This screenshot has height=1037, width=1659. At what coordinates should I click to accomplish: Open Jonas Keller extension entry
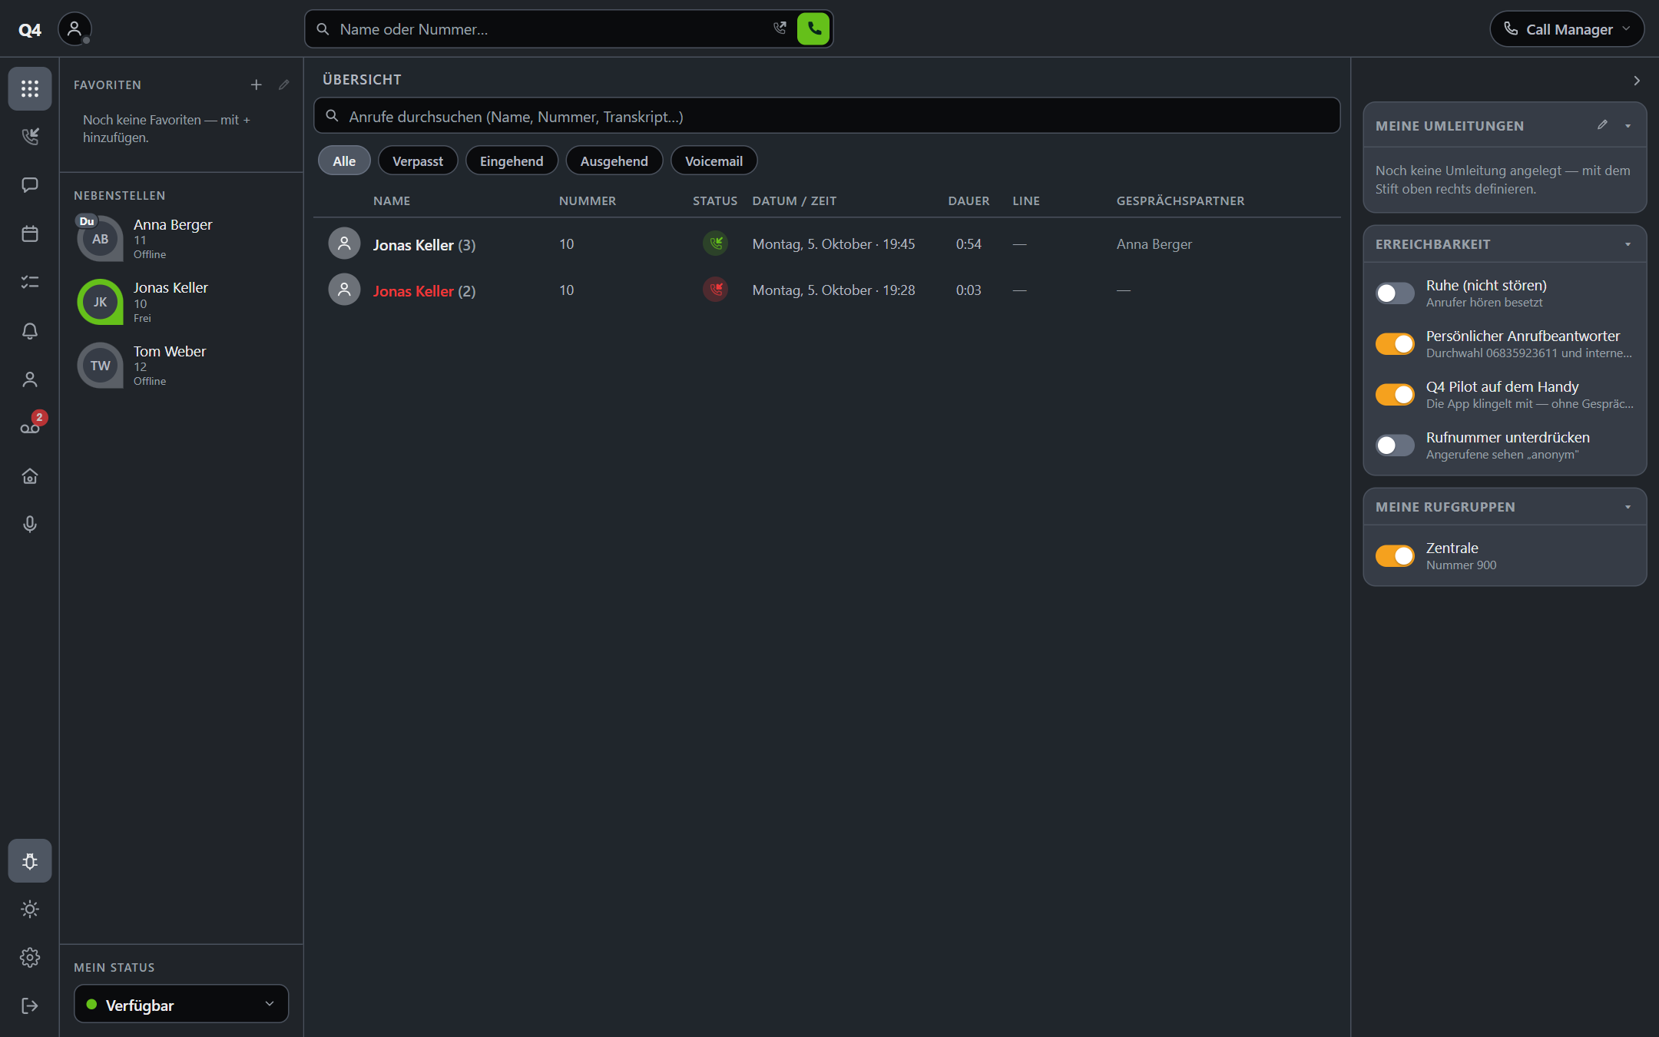181,302
